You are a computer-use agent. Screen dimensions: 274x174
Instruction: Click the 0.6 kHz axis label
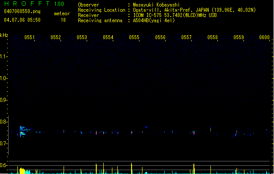[3, 165]
